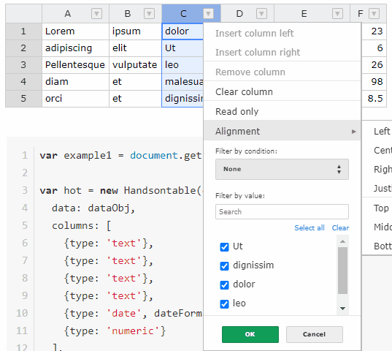Select cell containing Pellentesque

pos(75,65)
